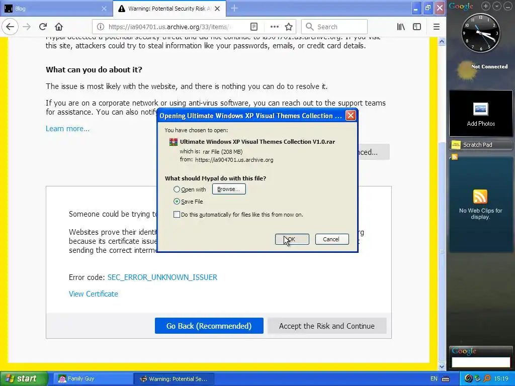Click the small RSS icon above Web Clips
Image resolution: width=515 pixels, height=386 pixels.
455,157
